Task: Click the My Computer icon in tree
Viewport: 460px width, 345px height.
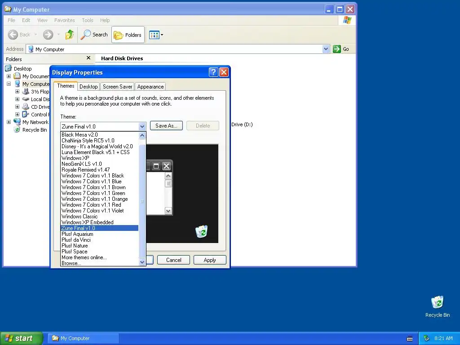Action: point(18,84)
